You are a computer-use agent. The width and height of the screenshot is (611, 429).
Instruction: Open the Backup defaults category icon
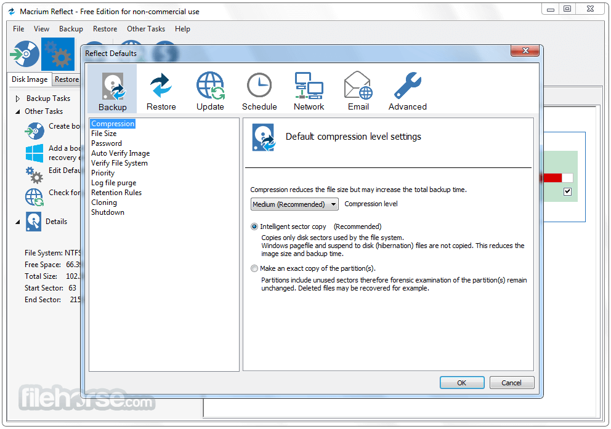(x=112, y=89)
